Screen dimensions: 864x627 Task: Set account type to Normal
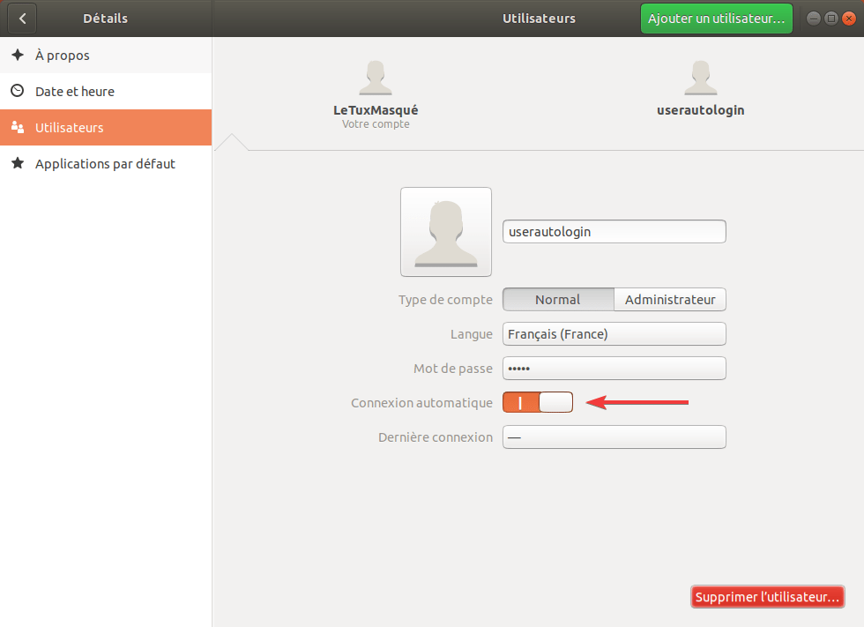(557, 300)
